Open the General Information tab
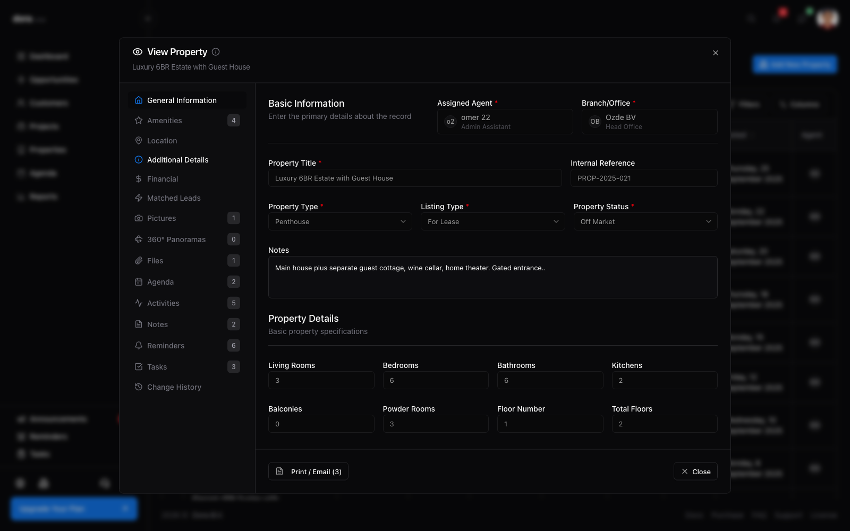 187,100
